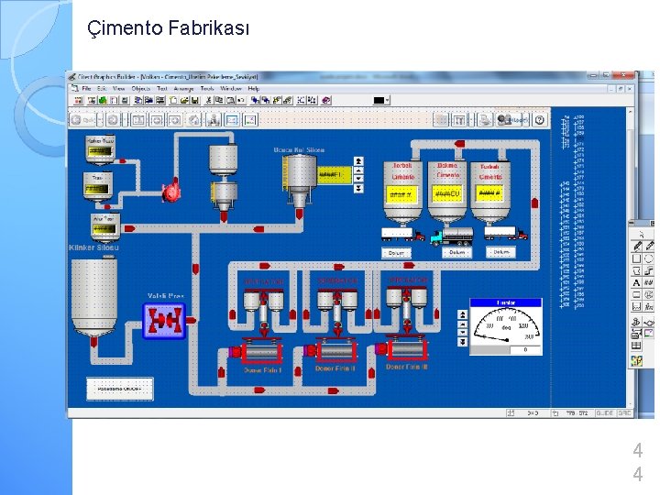Open the Window menu
This screenshot has height=495, width=660.
pyautogui.click(x=231, y=89)
